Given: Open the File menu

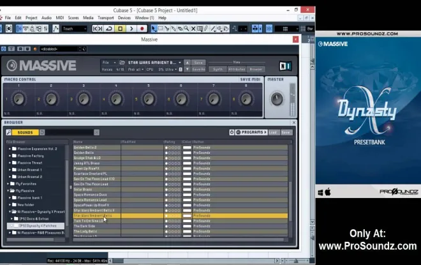Looking at the screenshot, I should 8,18.
